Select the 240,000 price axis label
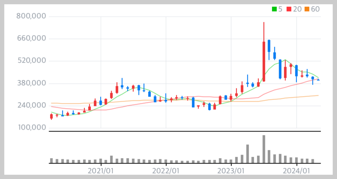The height and width of the screenshot is (179, 337). coord(31,105)
